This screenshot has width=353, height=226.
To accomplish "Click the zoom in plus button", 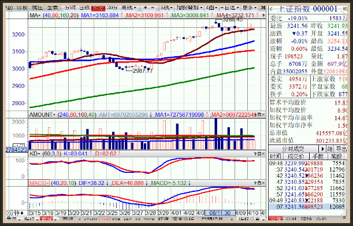I will pyautogui.click(x=145, y=8).
